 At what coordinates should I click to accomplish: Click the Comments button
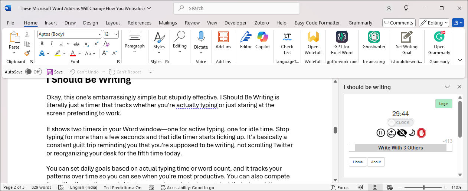tap(399, 23)
